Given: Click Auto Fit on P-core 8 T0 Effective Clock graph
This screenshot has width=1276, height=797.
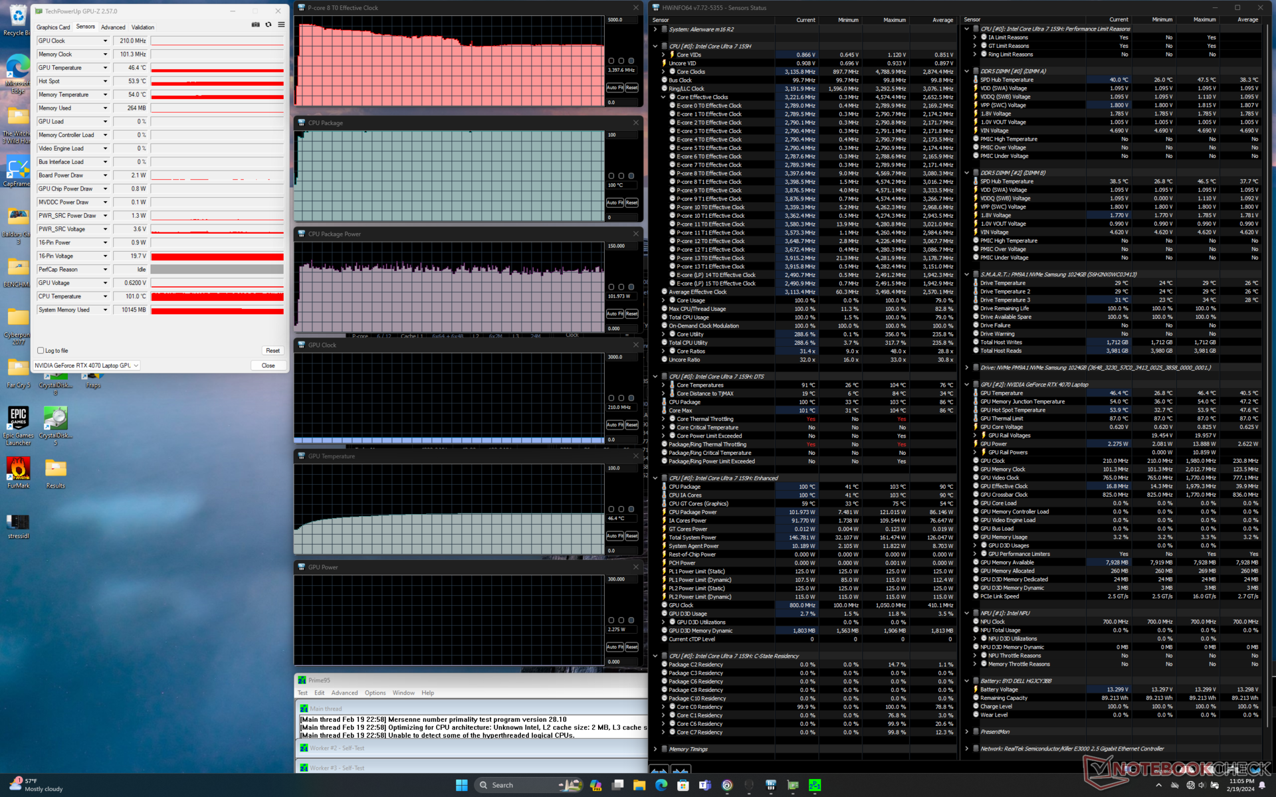Looking at the screenshot, I should coord(615,88).
